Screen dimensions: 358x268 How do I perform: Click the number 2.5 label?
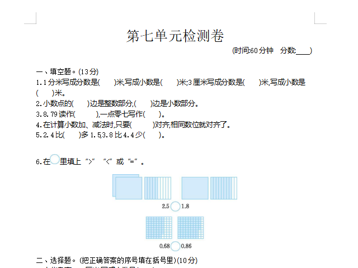tap(165, 207)
